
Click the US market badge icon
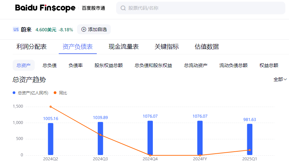point(16,30)
